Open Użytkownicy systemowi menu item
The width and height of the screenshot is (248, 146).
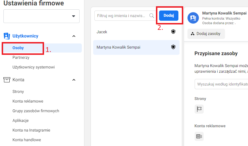point(34,67)
